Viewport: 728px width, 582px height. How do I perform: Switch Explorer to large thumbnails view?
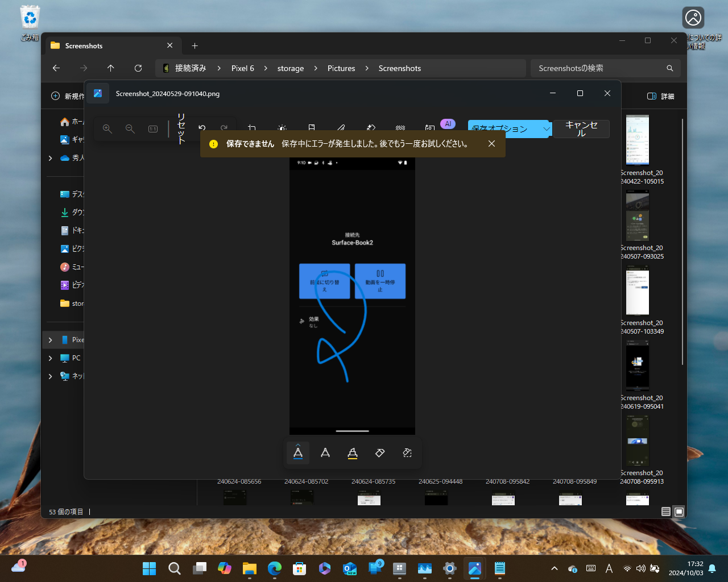tap(679, 512)
